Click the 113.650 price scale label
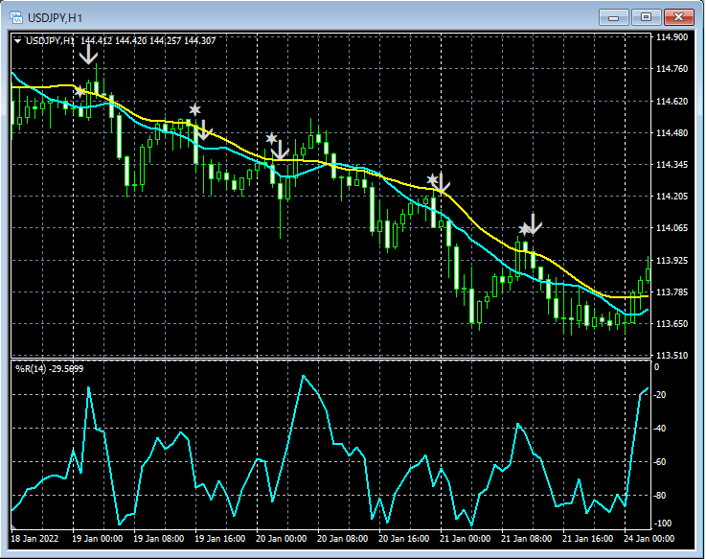This screenshot has height=559, width=706. (672, 324)
